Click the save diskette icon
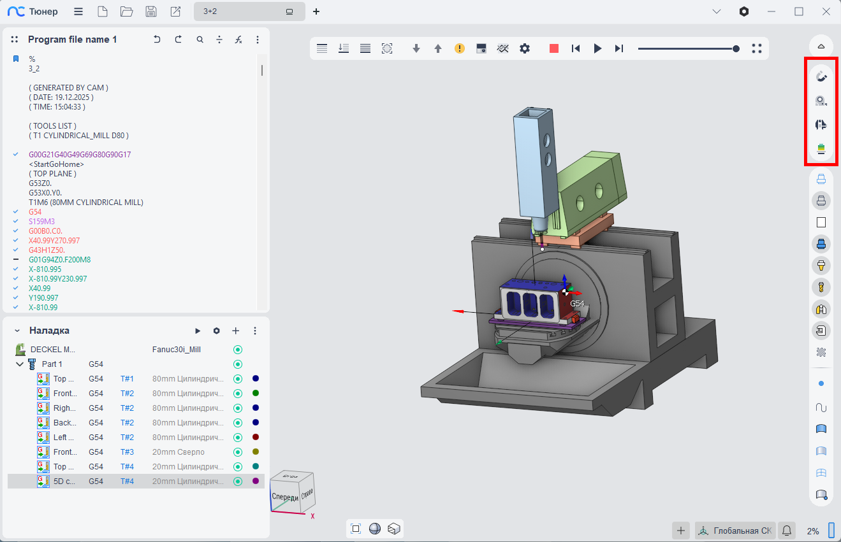This screenshot has width=841, height=542. tap(151, 11)
